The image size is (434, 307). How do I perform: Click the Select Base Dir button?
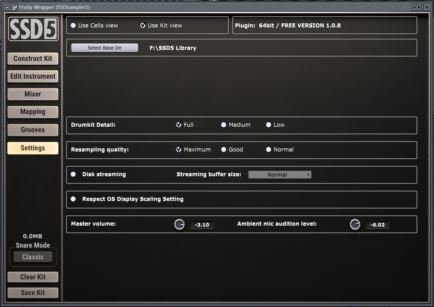tap(105, 48)
